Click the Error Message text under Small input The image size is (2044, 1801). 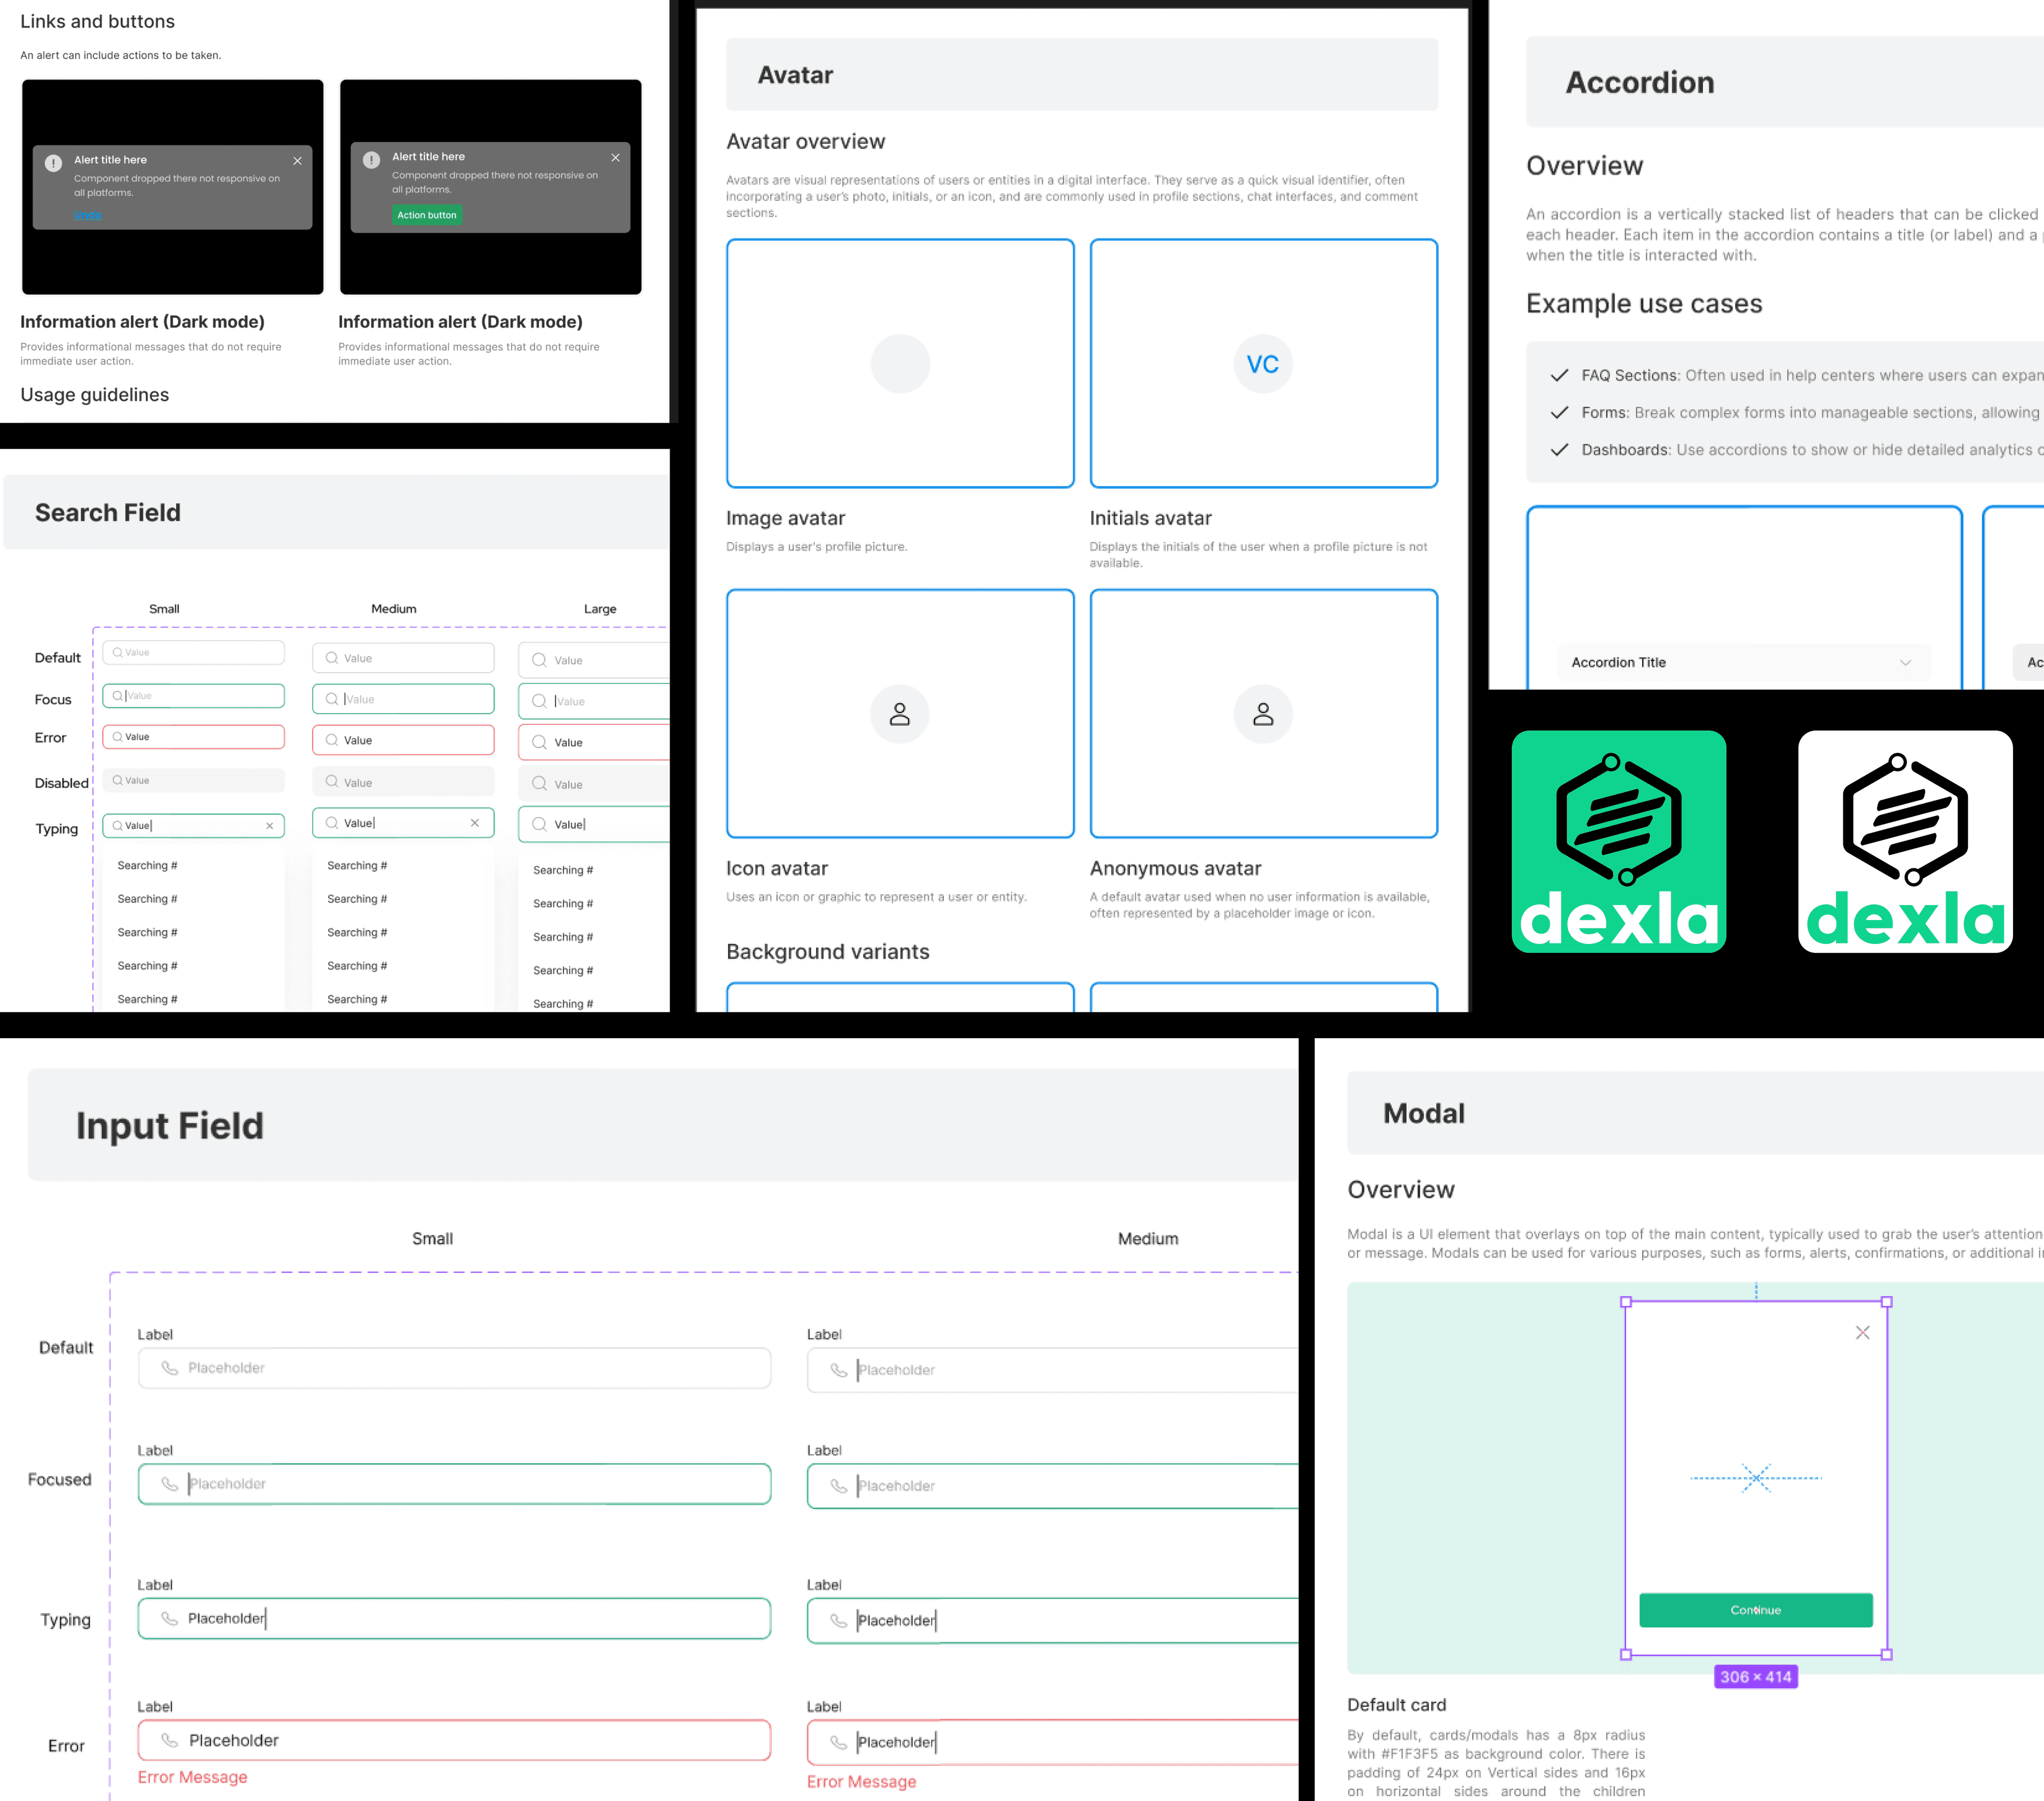click(x=192, y=1777)
